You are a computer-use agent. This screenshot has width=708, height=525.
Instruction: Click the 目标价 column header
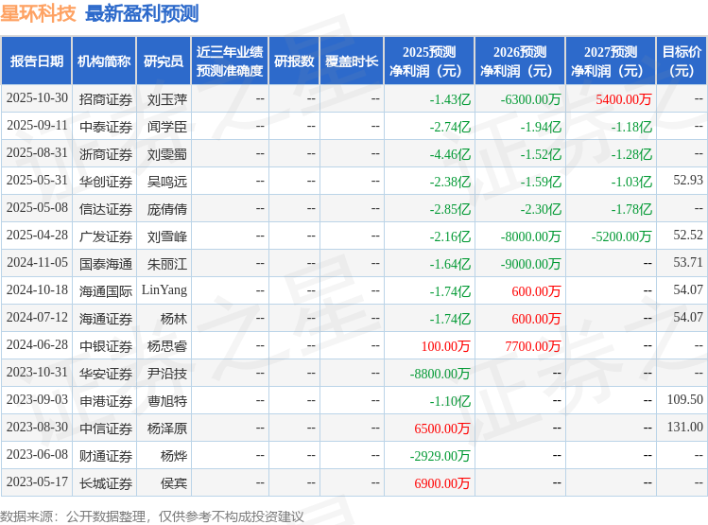pyautogui.click(x=682, y=61)
